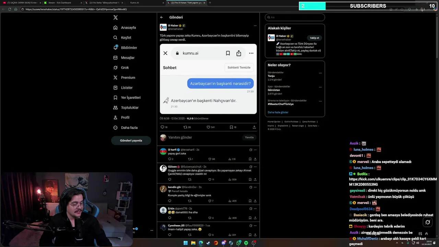The width and height of the screenshot is (439, 247).
Task: Click the browser address bar URL
Action: tap(76, 9)
